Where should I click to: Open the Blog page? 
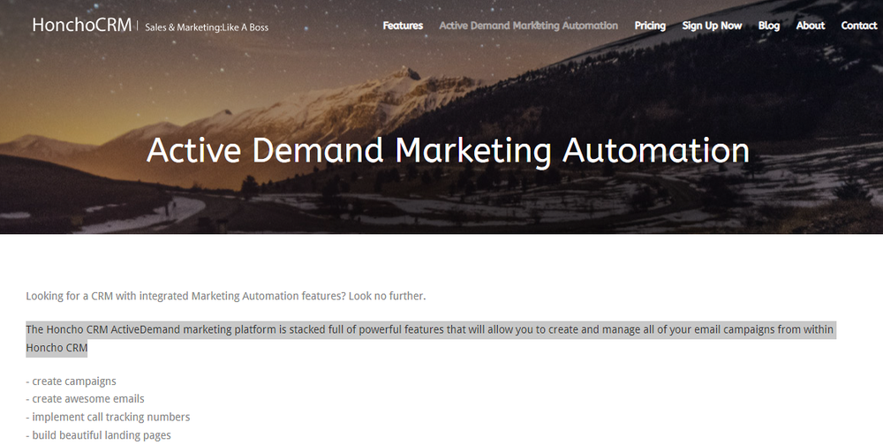(x=769, y=26)
